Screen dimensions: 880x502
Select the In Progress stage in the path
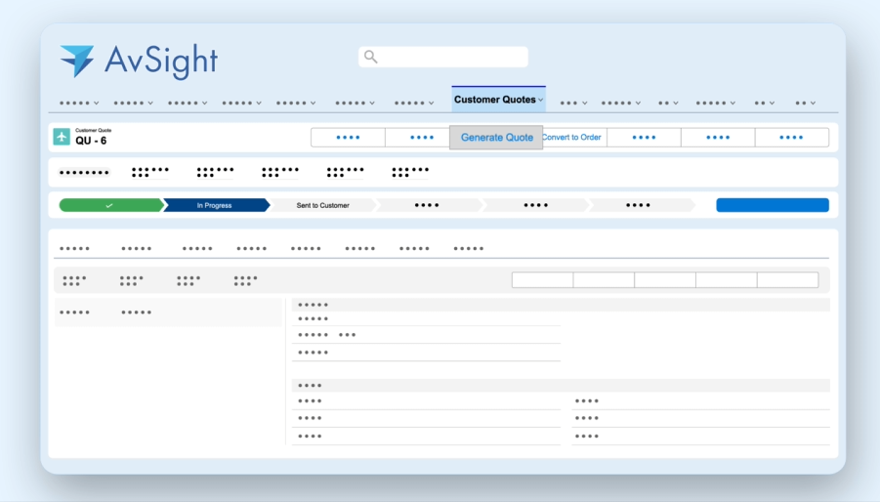[214, 205]
